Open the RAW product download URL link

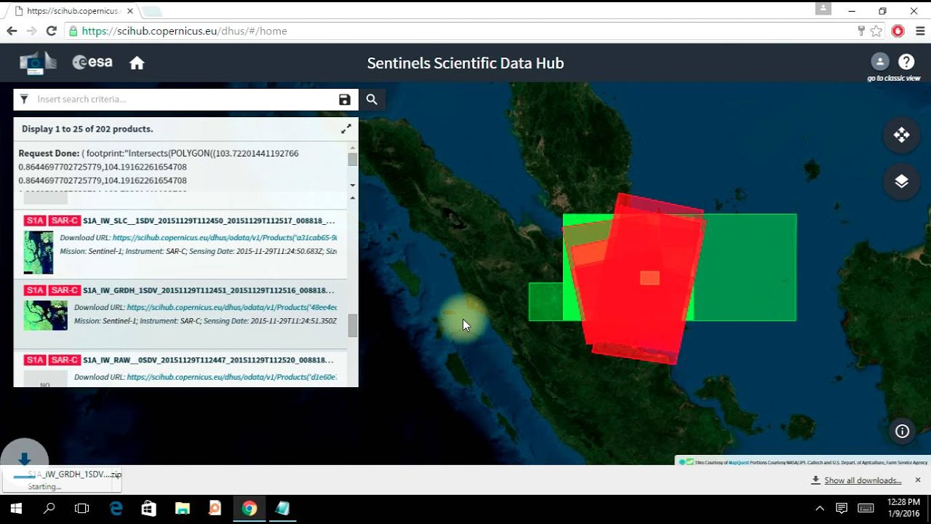click(232, 377)
